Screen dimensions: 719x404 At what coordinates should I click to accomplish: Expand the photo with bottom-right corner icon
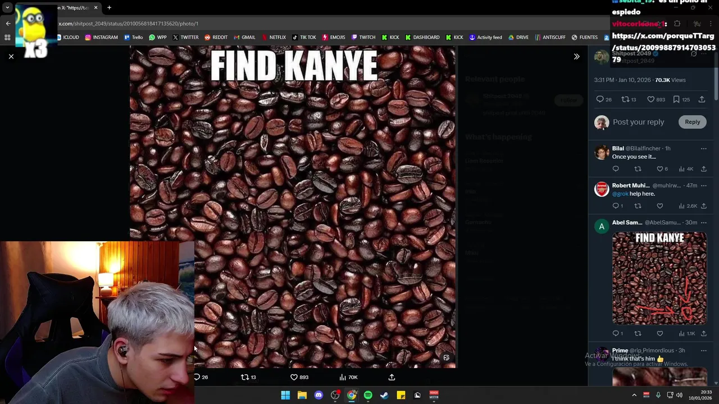447,357
